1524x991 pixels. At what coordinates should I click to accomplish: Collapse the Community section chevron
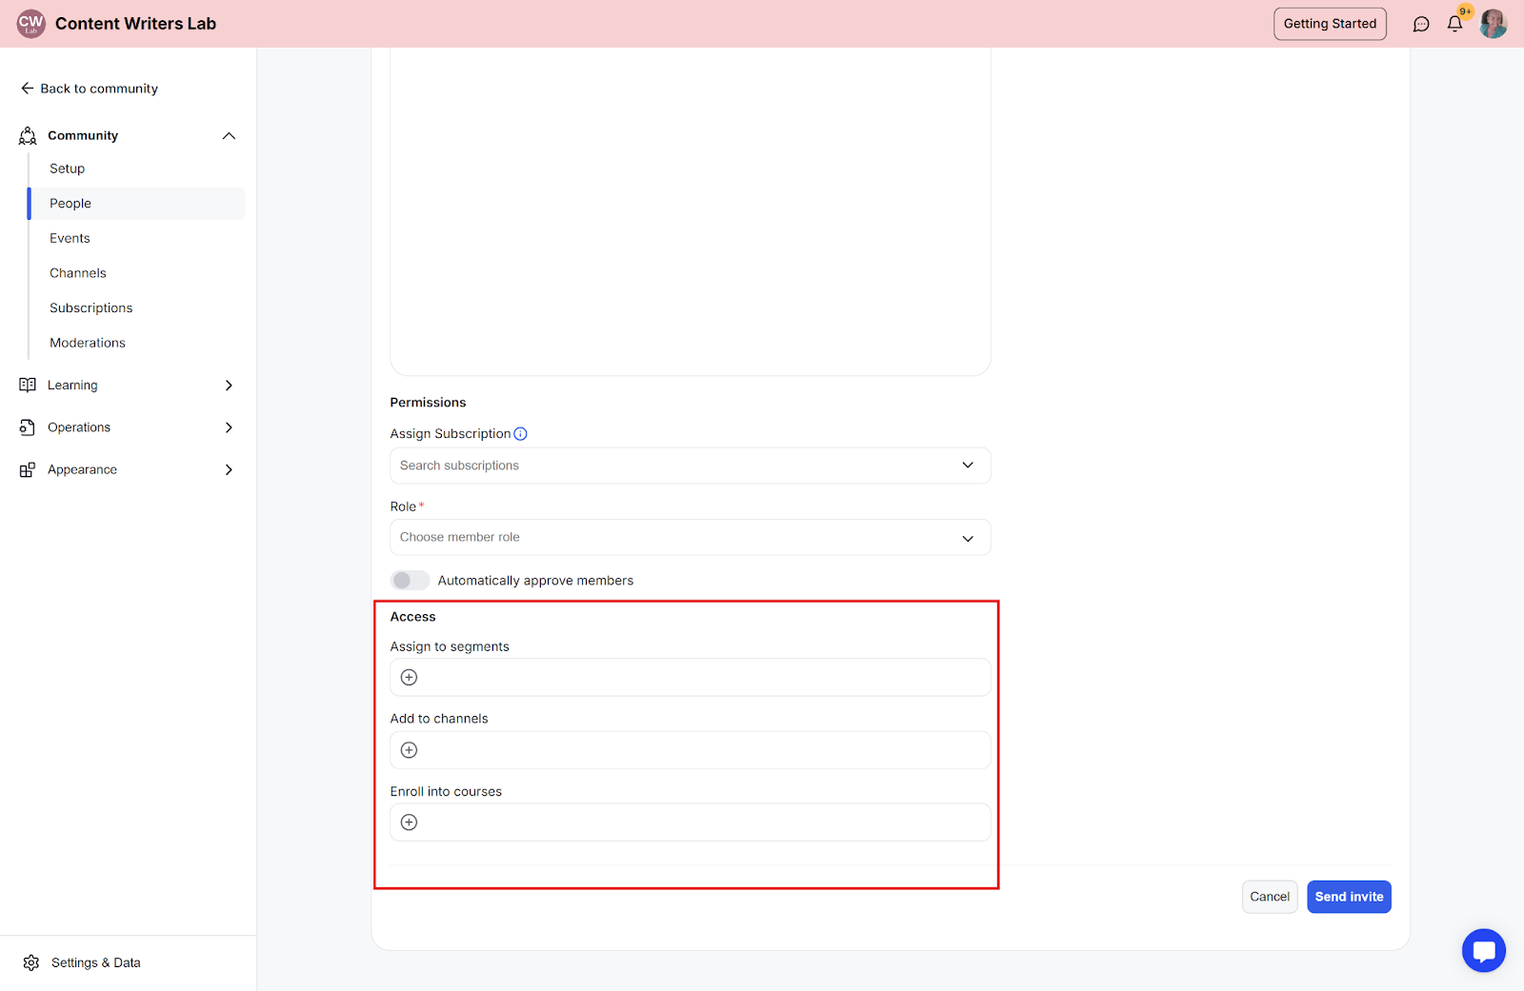(229, 136)
